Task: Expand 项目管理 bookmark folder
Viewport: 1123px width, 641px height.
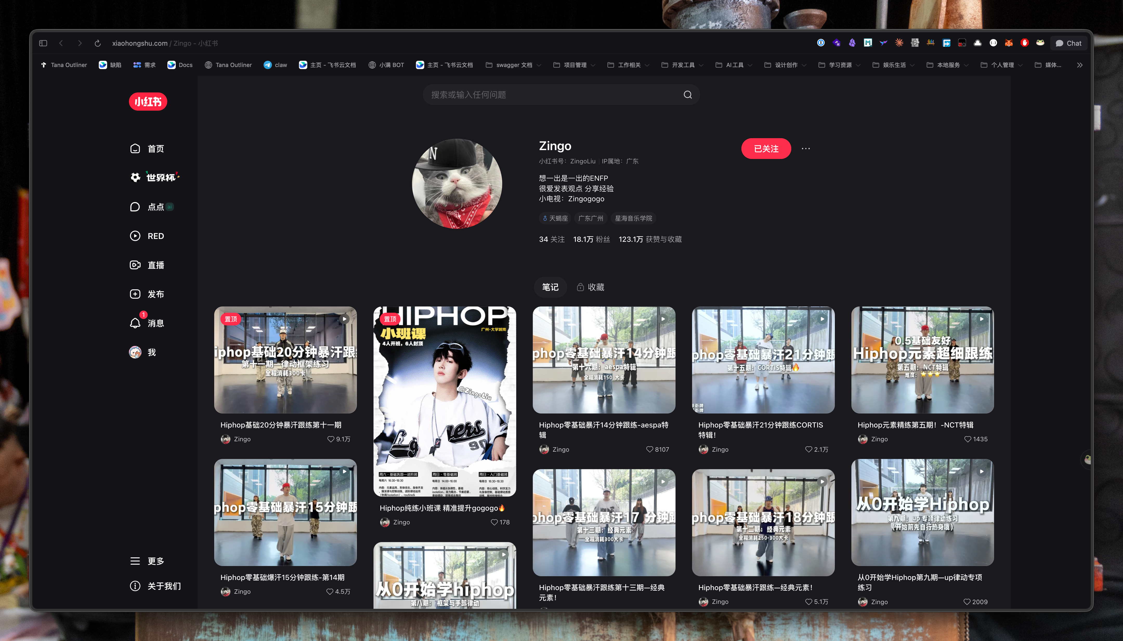Action: 574,65
